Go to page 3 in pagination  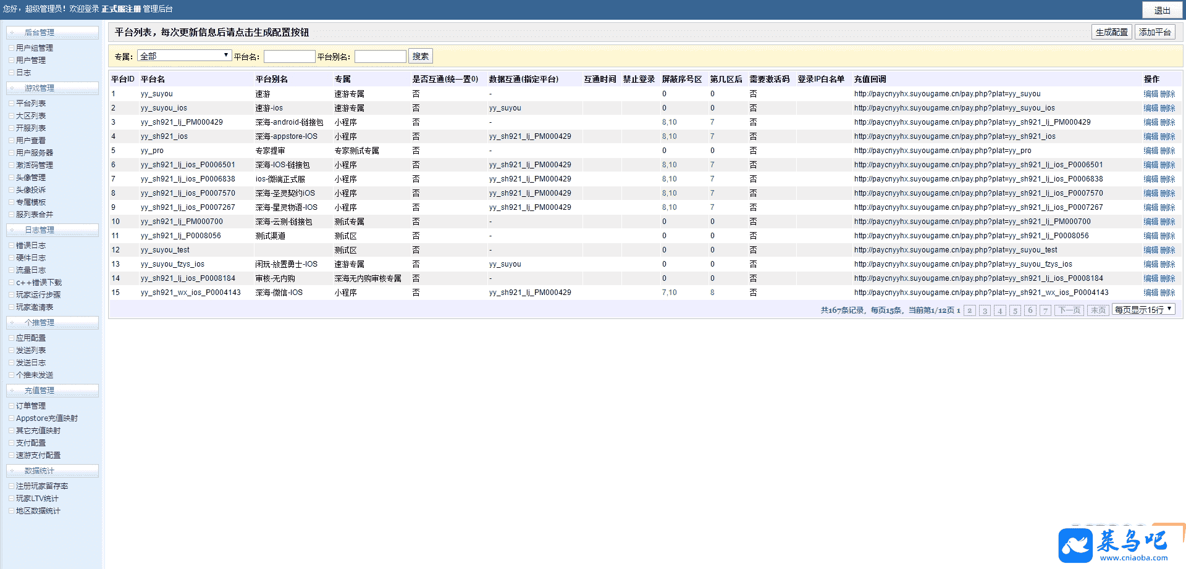point(985,310)
